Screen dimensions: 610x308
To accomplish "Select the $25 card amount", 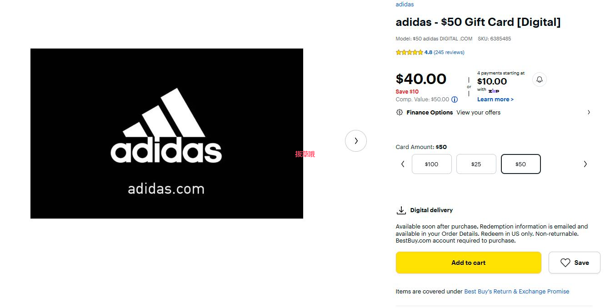I will (x=476, y=164).
